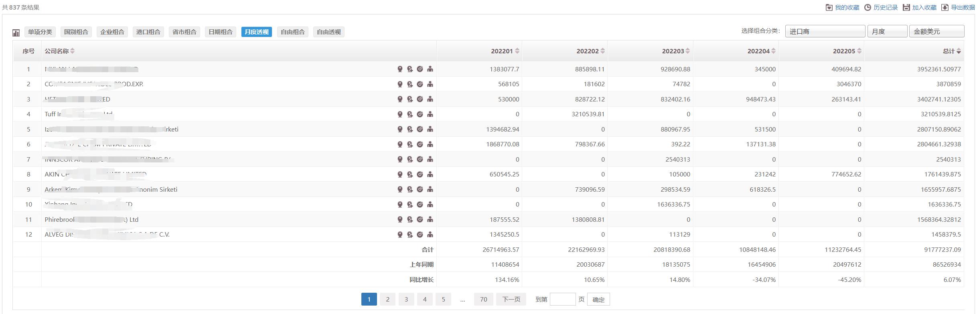Click the org-chart icon in PROD.EXP. row
This screenshot has height=314, width=977.
[430, 84]
